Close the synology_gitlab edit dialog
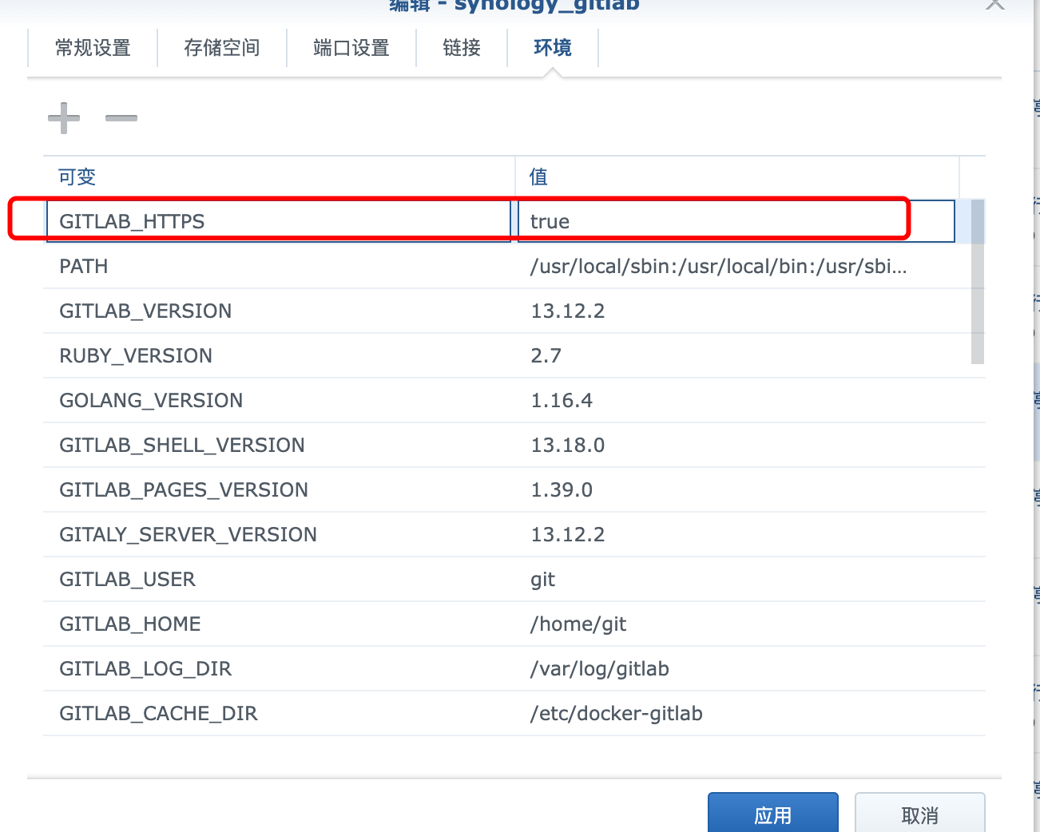Screen dimensions: 1040x832 994,4
